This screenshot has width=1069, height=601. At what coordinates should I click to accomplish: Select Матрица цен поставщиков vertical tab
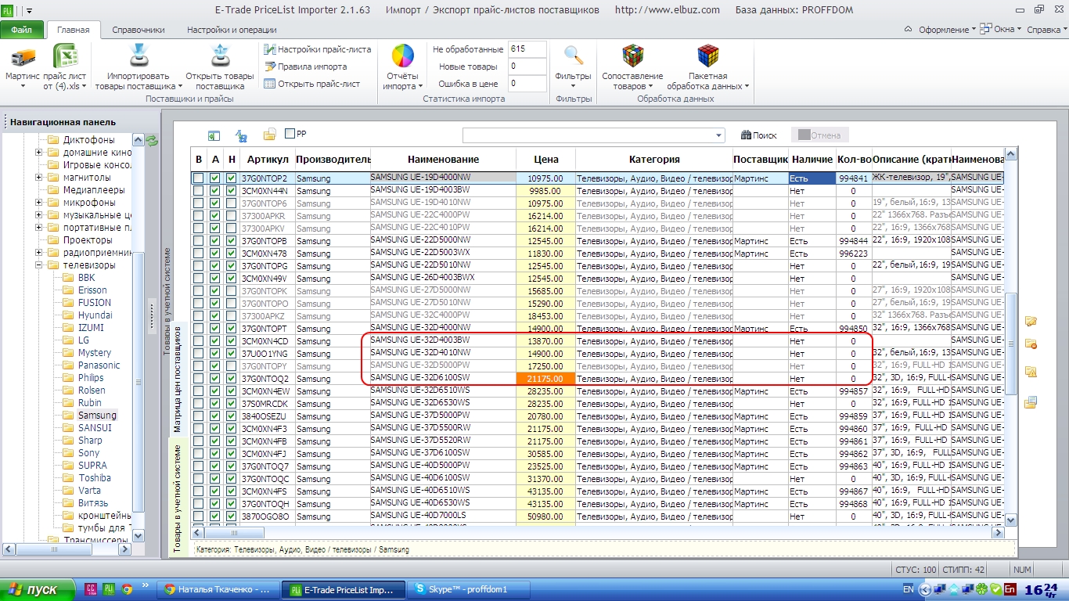pos(177,379)
